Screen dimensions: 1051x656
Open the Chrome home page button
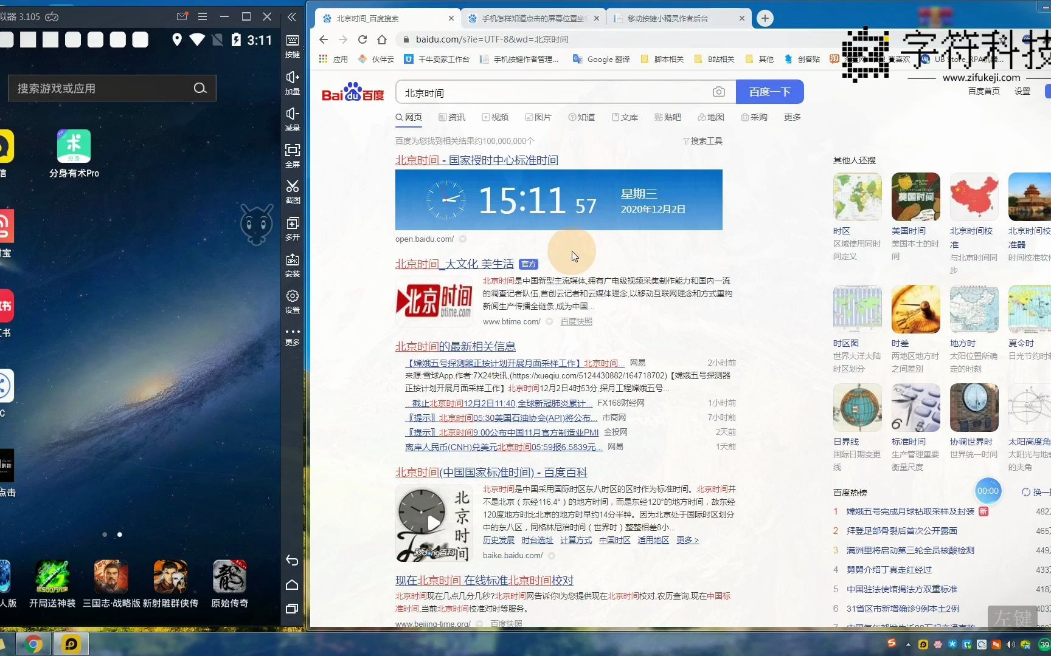click(382, 39)
